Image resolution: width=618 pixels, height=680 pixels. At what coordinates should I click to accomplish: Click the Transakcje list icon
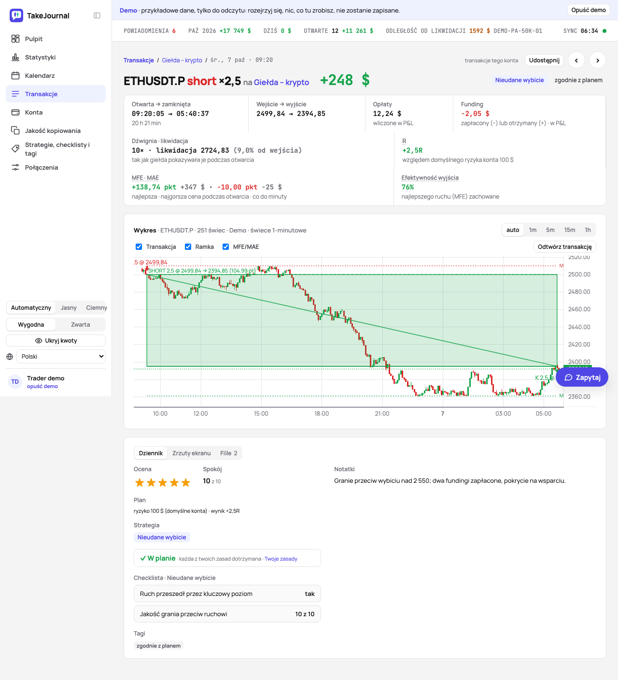pos(15,94)
